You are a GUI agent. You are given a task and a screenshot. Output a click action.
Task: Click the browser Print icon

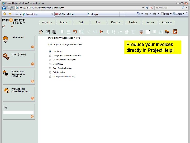coord(155,14)
